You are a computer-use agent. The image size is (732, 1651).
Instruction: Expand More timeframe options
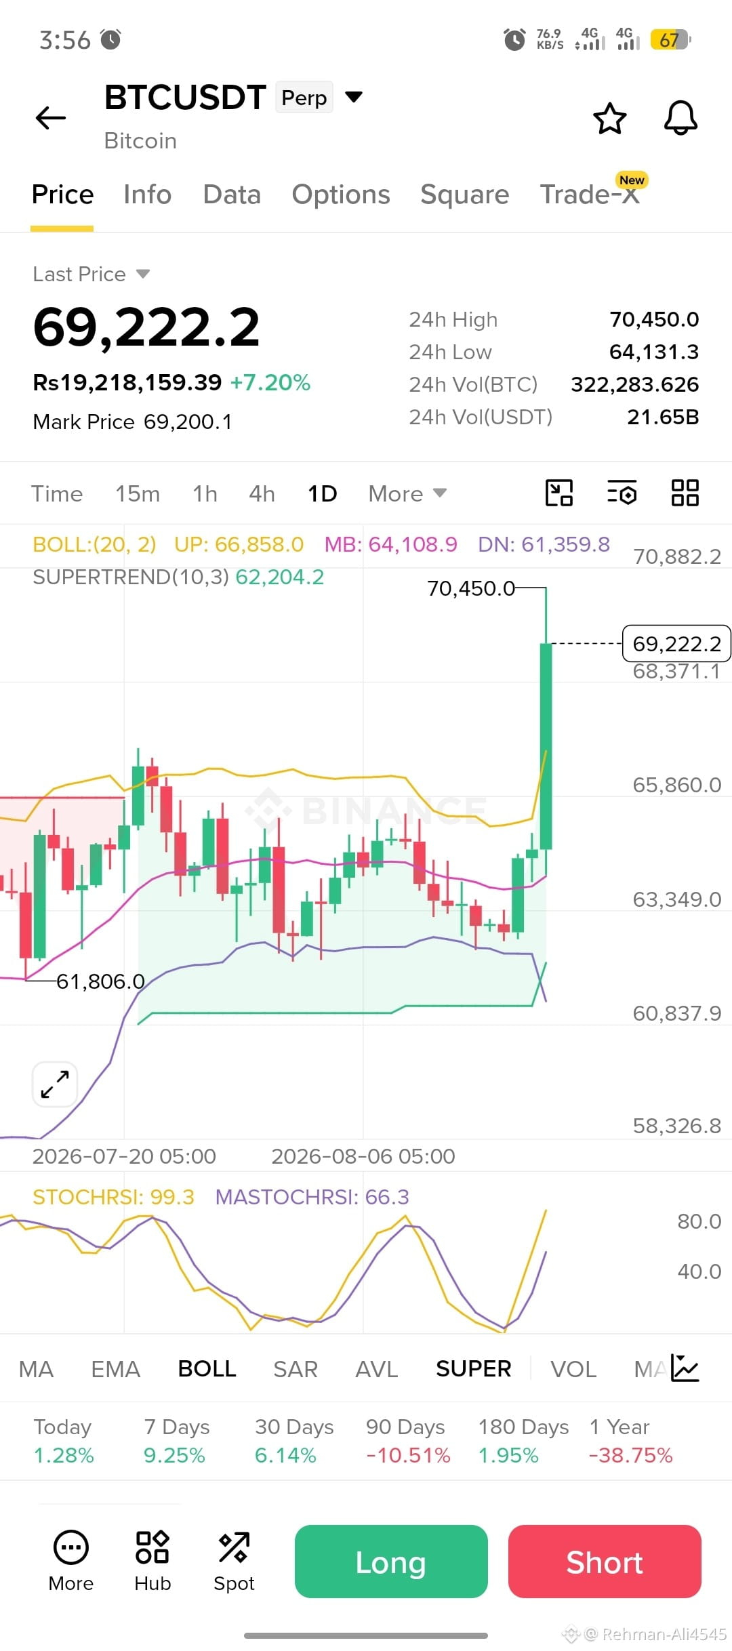point(407,493)
